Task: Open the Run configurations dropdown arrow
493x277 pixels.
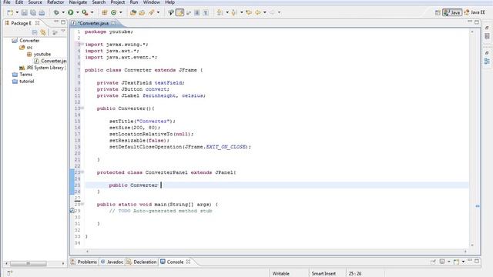Action: [x=77, y=12]
